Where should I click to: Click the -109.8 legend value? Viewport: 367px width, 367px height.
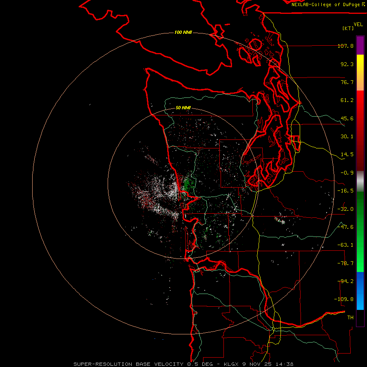pos(344,299)
